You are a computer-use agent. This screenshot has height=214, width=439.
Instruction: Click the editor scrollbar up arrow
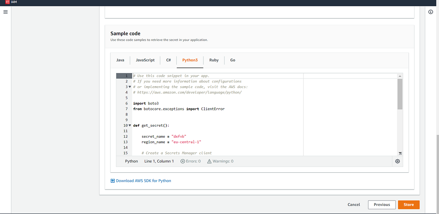[x=399, y=76]
